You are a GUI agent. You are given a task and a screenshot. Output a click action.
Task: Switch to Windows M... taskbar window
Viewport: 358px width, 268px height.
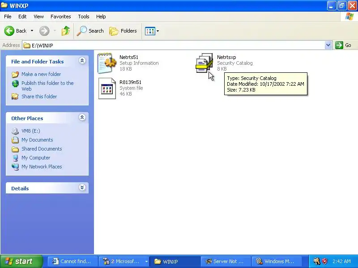point(277,261)
